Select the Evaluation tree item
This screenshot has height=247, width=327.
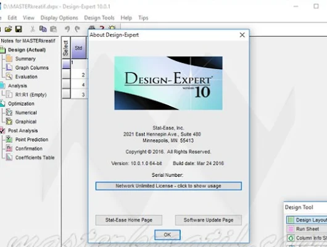[x=27, y=76]
